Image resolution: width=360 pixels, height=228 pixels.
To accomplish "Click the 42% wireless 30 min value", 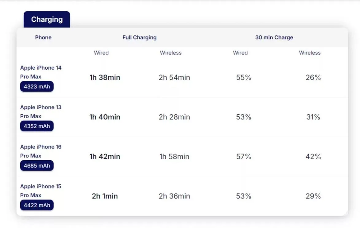I will coord(313,157).
